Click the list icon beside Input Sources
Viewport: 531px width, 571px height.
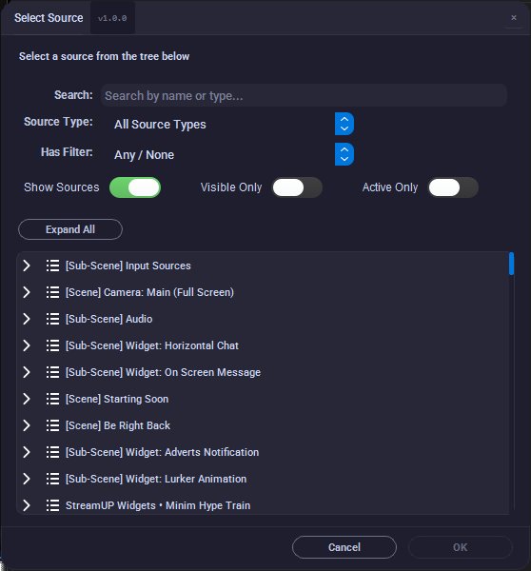(x=52, y=266)
